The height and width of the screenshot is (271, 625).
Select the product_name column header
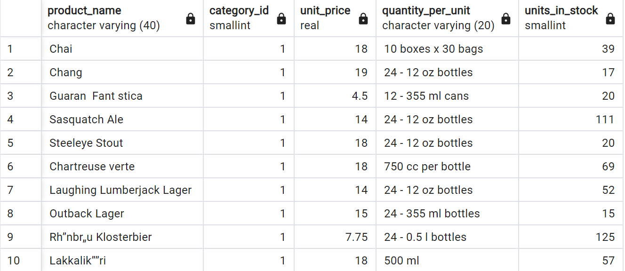point(122,18)
